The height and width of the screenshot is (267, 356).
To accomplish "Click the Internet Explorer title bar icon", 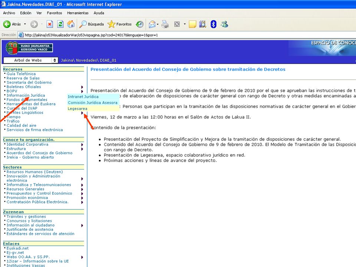I will coord(3,4).
